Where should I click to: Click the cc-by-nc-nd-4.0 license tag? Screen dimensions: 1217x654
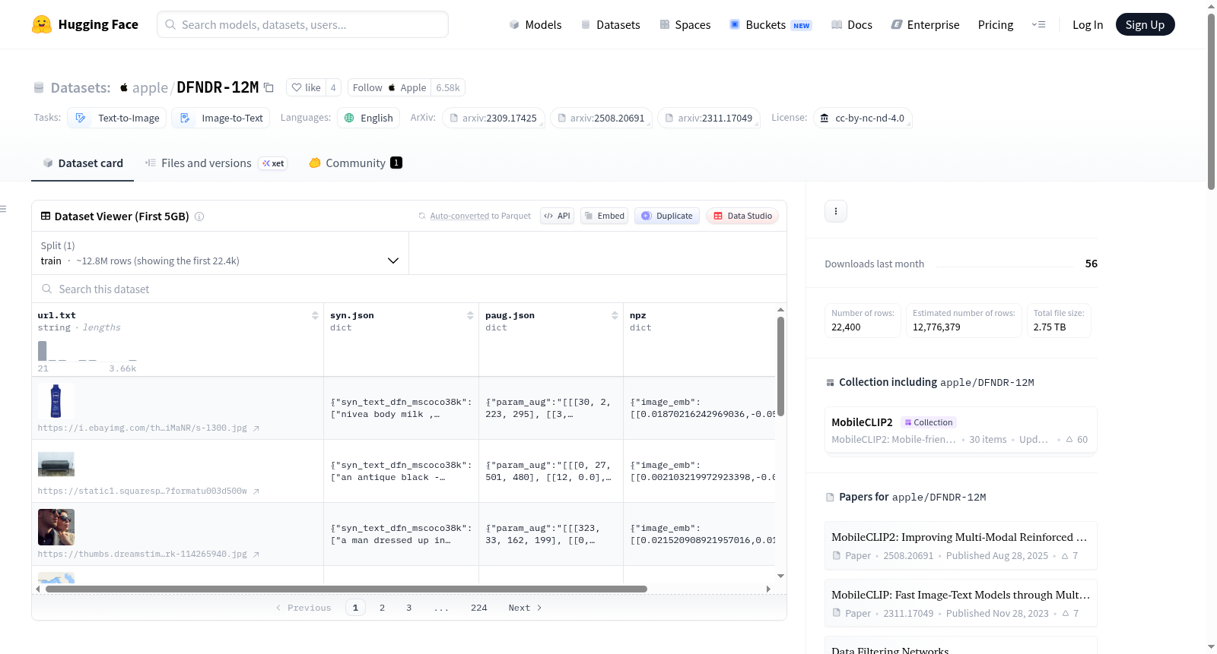point(863,118)
